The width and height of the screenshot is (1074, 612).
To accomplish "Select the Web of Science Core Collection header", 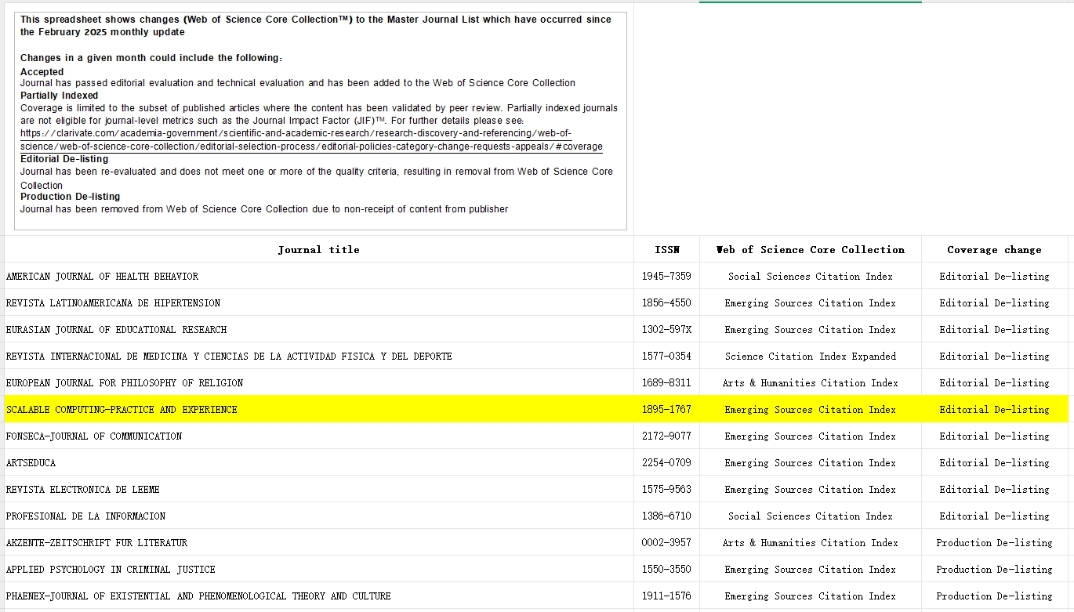I will click(x=811, y=249).
